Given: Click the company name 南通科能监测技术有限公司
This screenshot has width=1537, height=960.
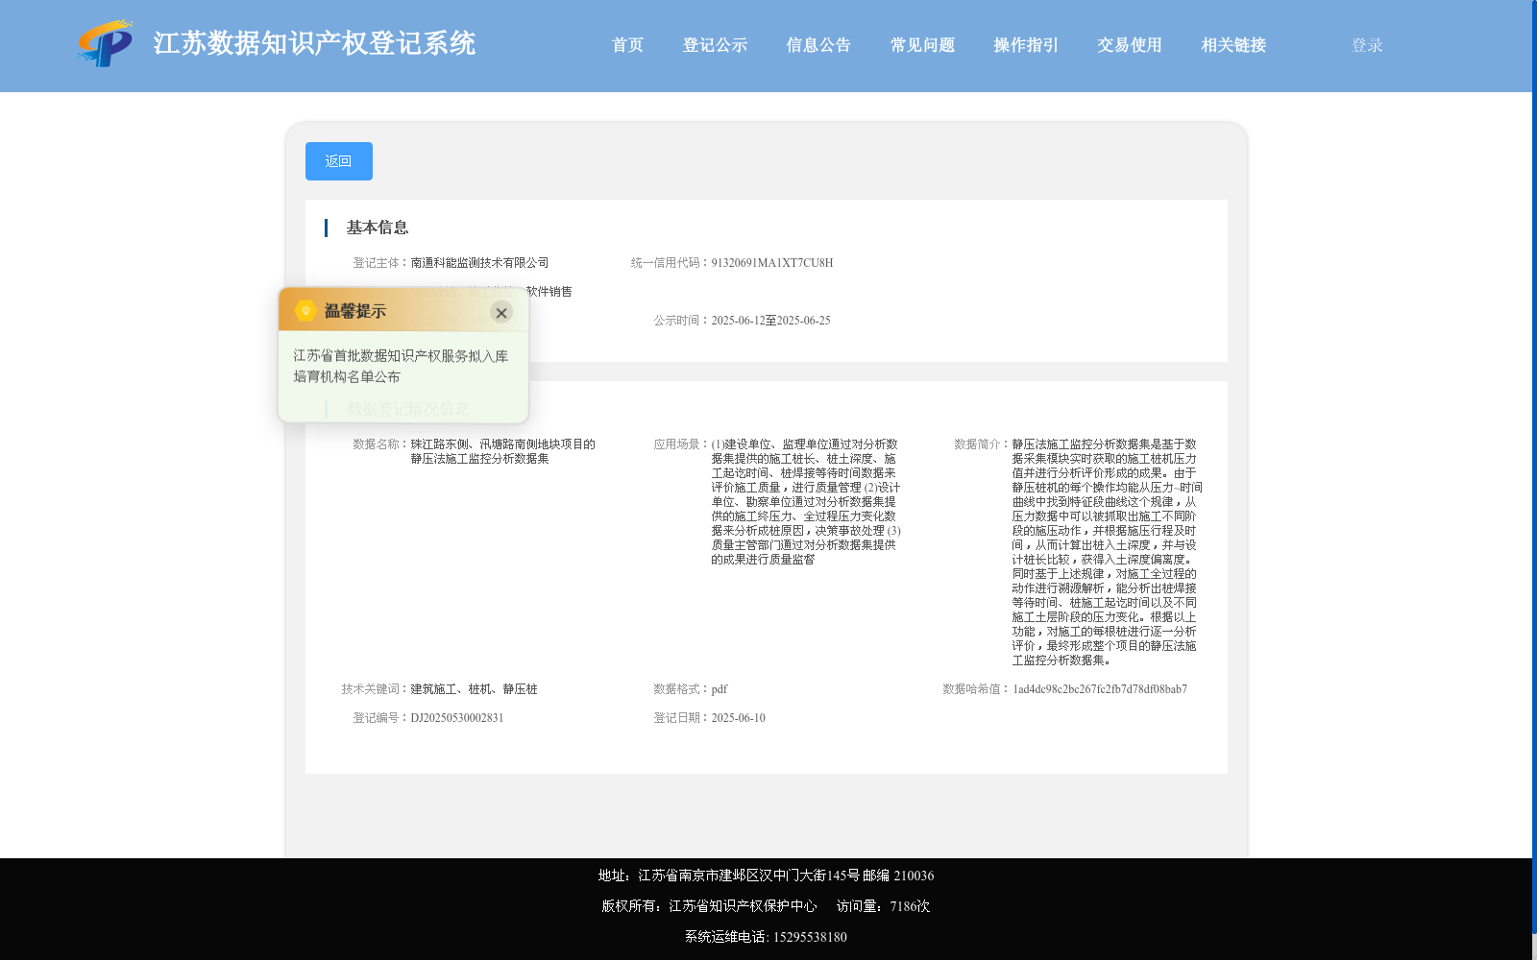Looking at the screenshot, I should pos(479,263).
